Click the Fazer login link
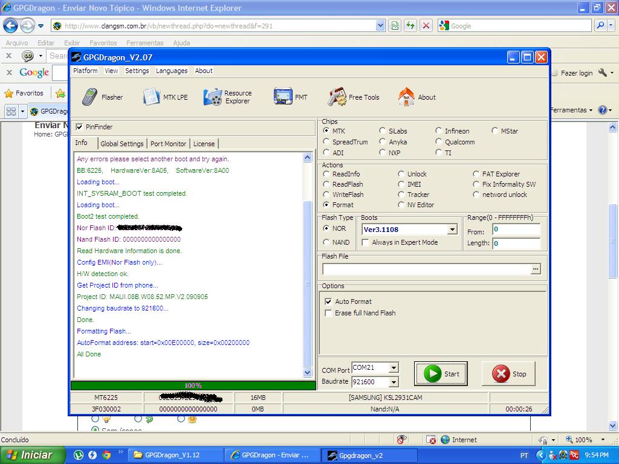The image size is (619, 464). tap(576, 73)
